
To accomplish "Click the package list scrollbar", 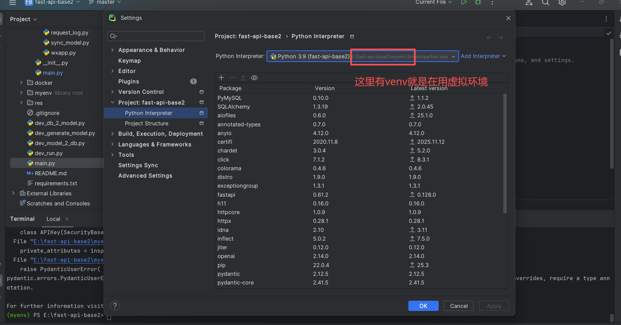I will 505,153.
